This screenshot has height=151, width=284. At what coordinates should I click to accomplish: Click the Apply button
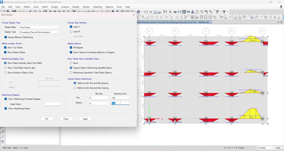(85, 119)
